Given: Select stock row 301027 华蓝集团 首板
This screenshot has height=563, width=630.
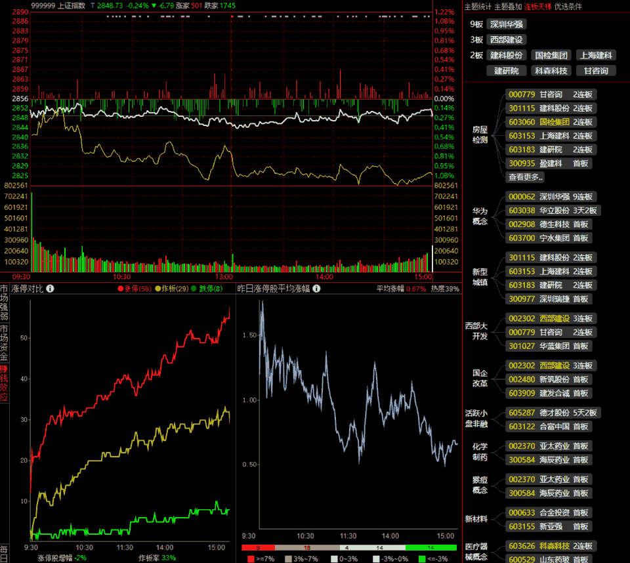Looking at the screenshot, I should (x=549, y=346).
